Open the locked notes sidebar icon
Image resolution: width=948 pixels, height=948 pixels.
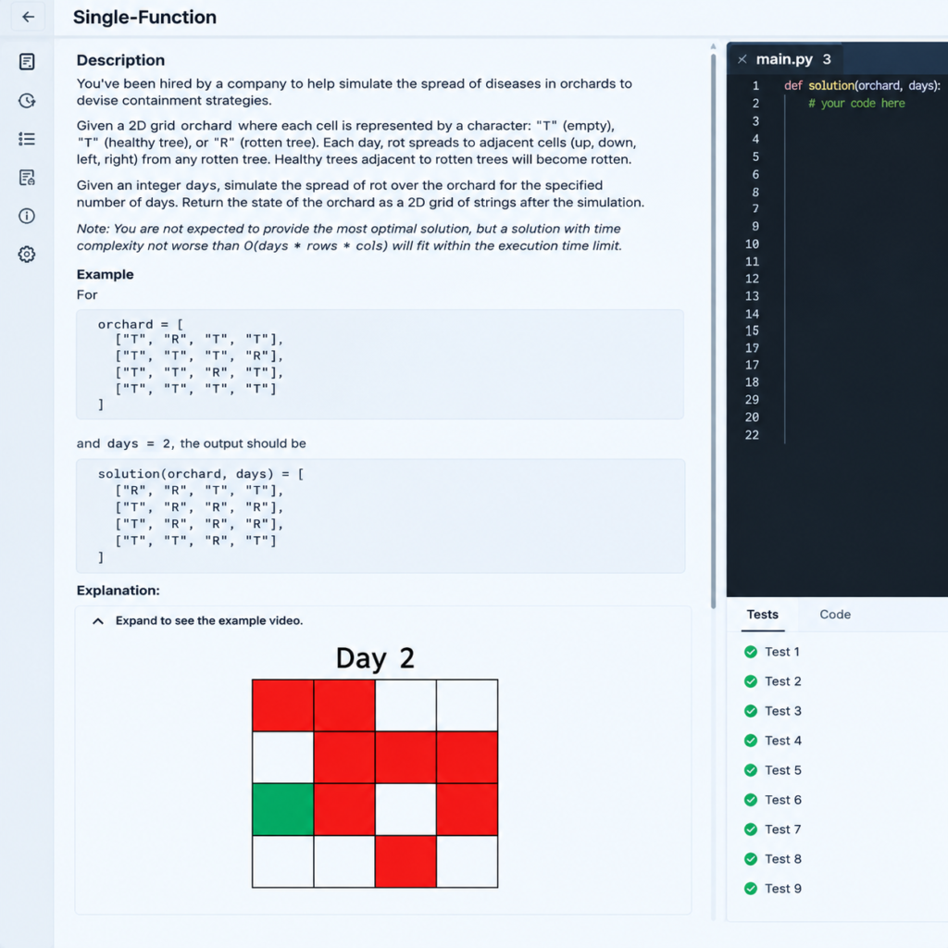coord(27,178)
